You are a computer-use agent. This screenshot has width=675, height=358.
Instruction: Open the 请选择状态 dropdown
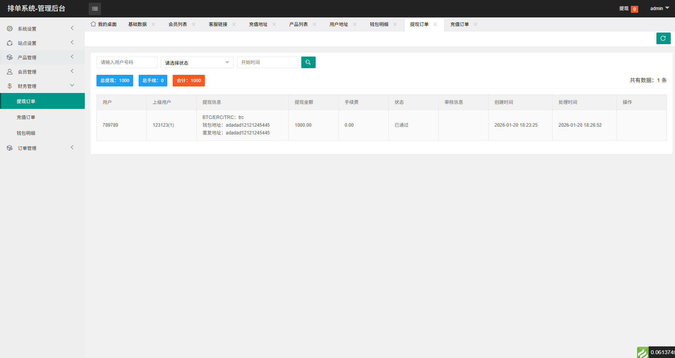[197, 62]
